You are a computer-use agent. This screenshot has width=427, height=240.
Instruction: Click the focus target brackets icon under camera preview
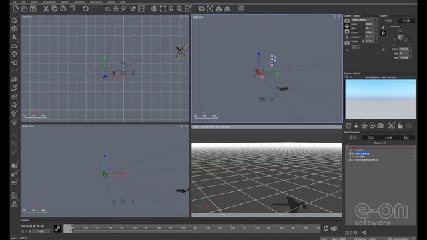[392, 125]
